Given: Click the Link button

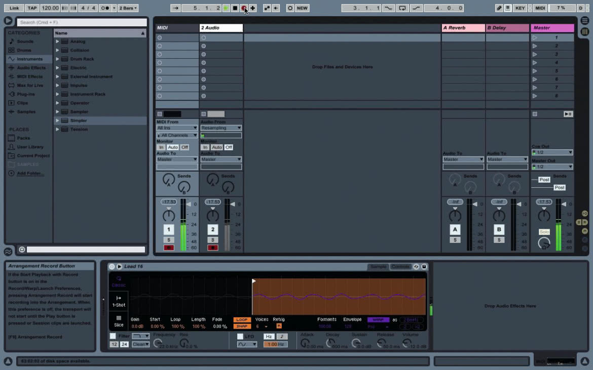Looking at the screenshot, I should click(x=14, y=8).
